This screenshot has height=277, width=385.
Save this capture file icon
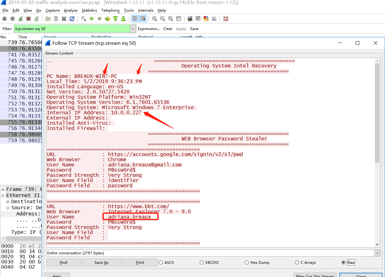[56, 19]
